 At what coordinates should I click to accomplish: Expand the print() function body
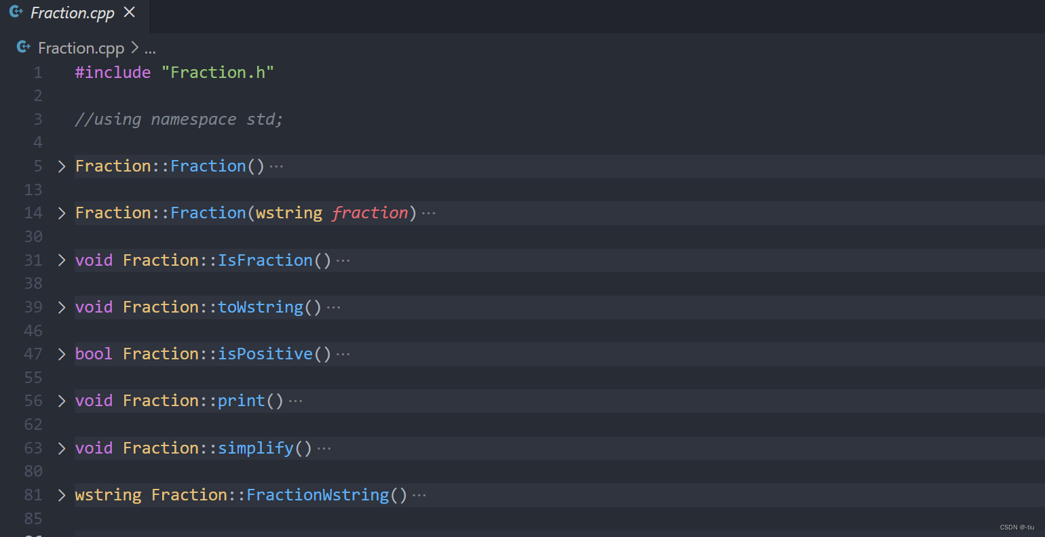(62, 401)
